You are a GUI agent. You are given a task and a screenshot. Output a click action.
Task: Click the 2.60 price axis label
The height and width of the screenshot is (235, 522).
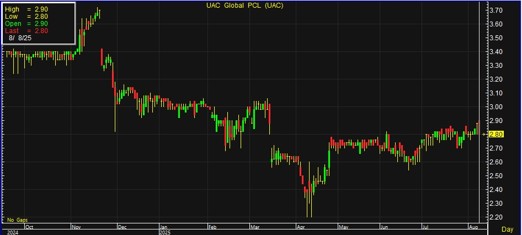coord(496,162)
